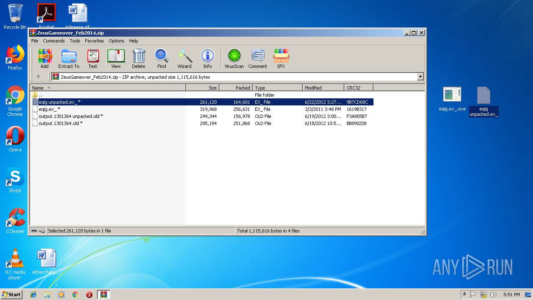The image size is (533, 300).
Task: Sort by CRC32 column header
Action: point(359,87)
